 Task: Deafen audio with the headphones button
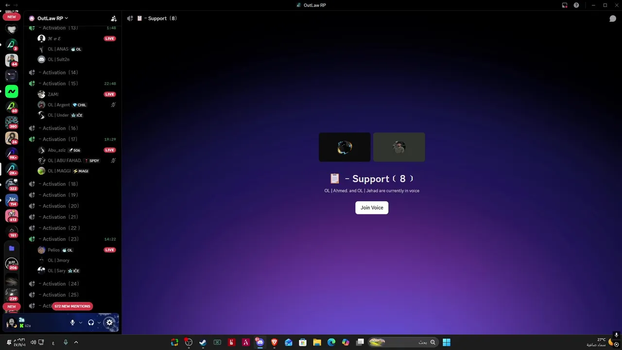91,322
